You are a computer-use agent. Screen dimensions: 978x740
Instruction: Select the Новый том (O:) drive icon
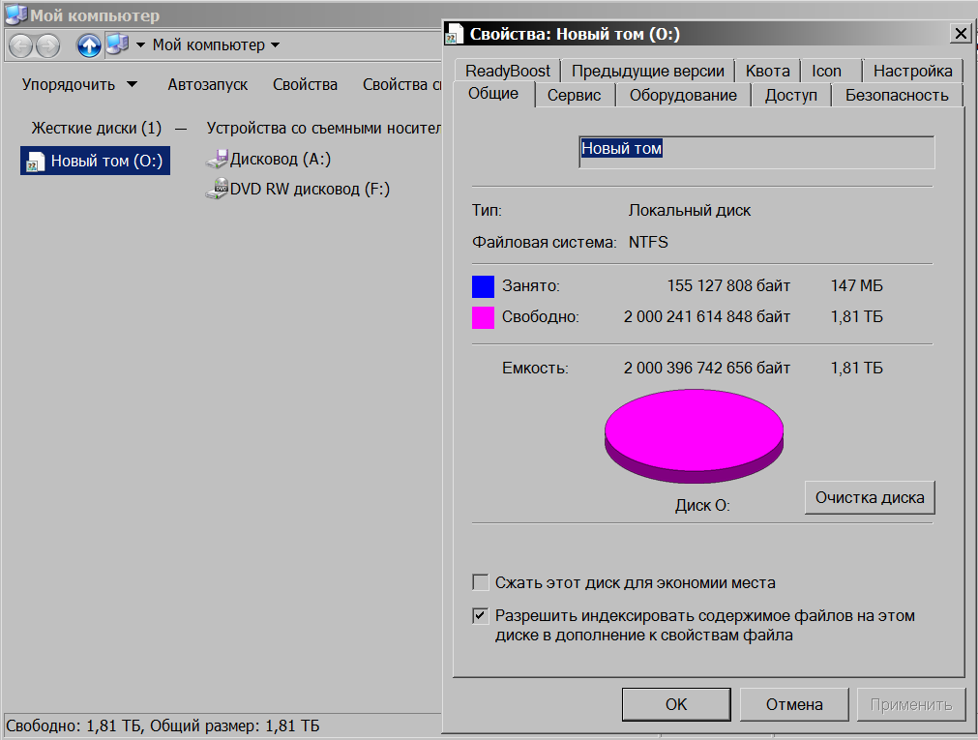pyautogui.click(x=36, y=162)
